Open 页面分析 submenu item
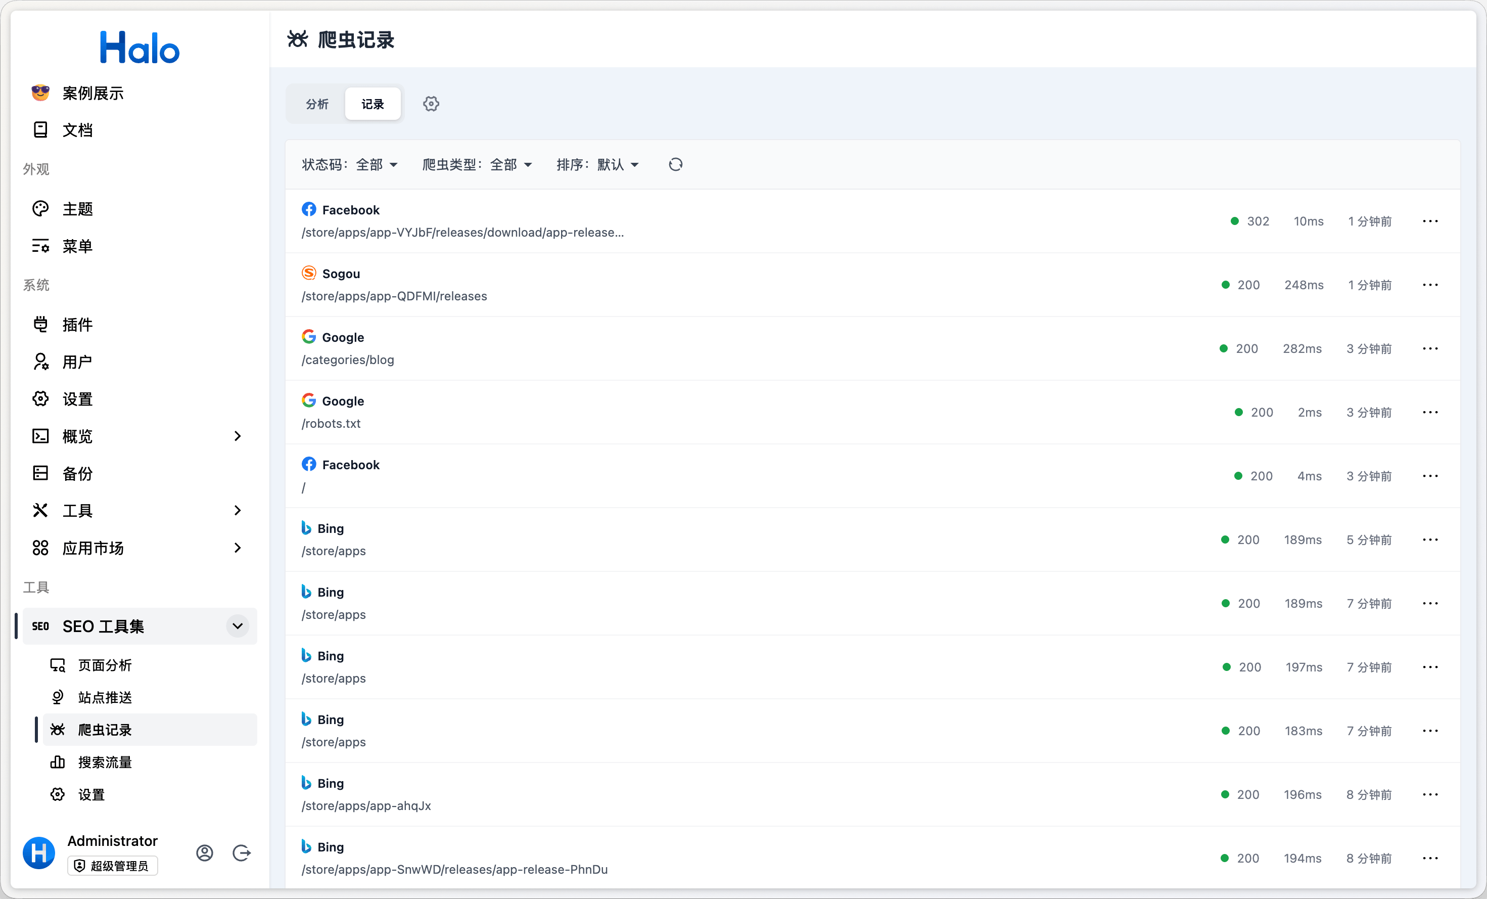Screen dimensions: 1487x899 coord(150,665)
